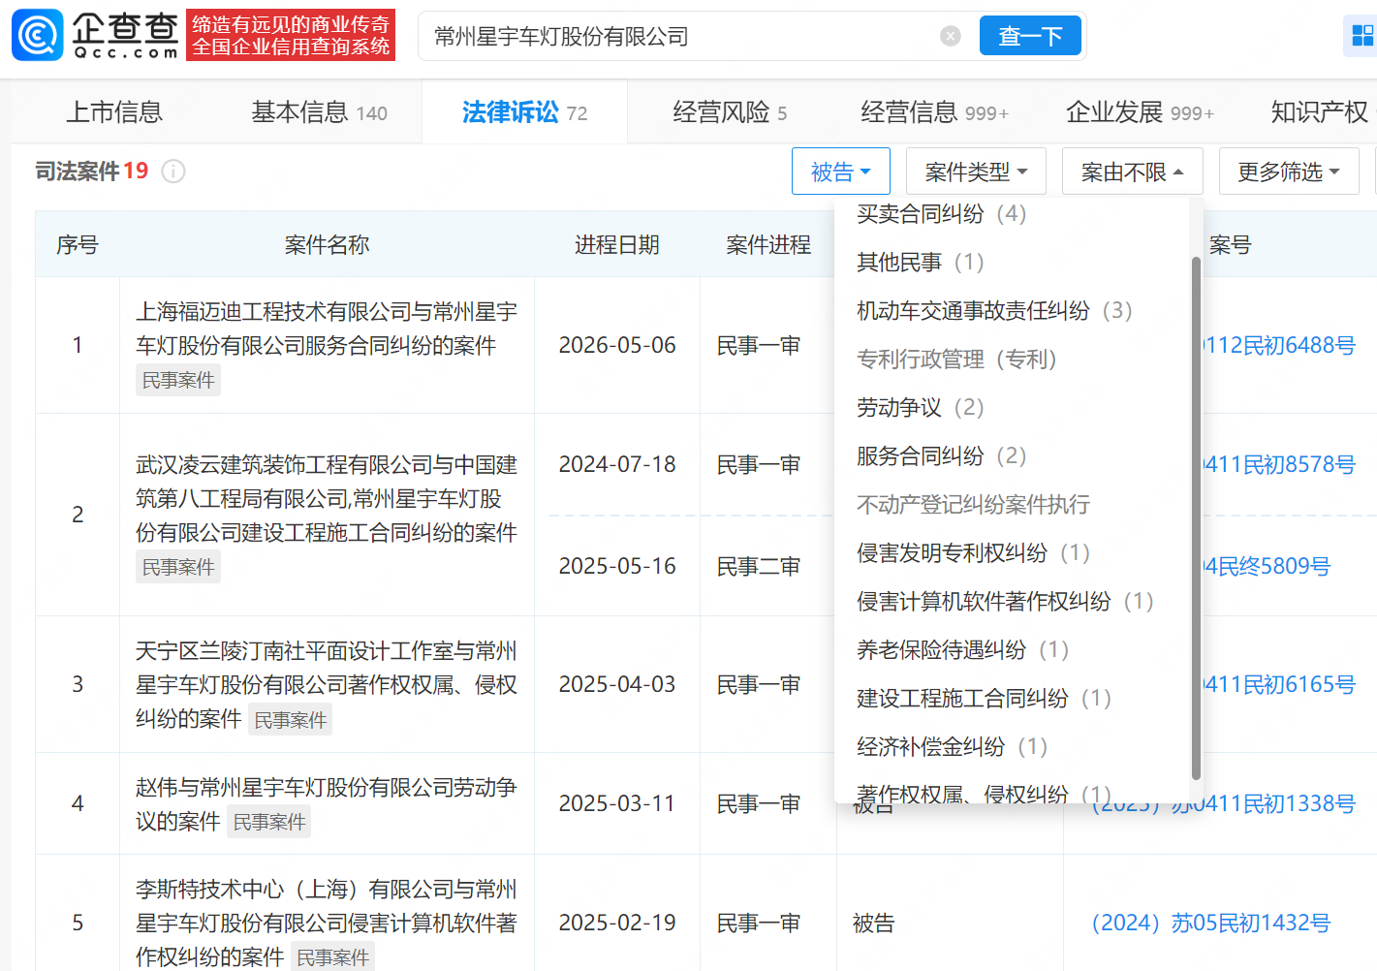
Task: Click the 序号 column header
Action: [x=78, y=245]
